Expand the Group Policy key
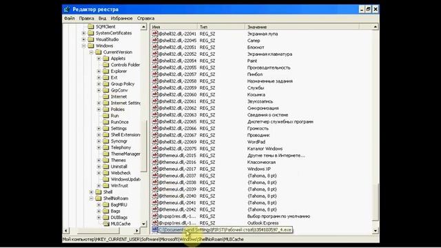 (99, 84)
